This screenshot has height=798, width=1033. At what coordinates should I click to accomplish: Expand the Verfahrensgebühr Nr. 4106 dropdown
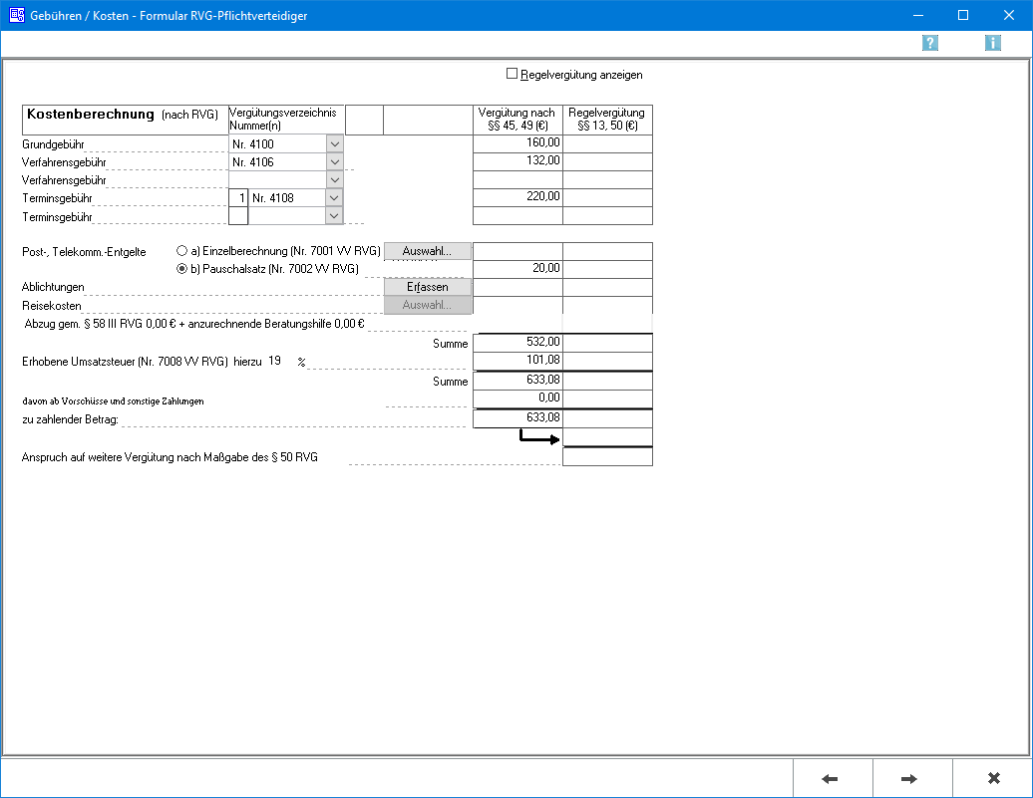[334, 162]
